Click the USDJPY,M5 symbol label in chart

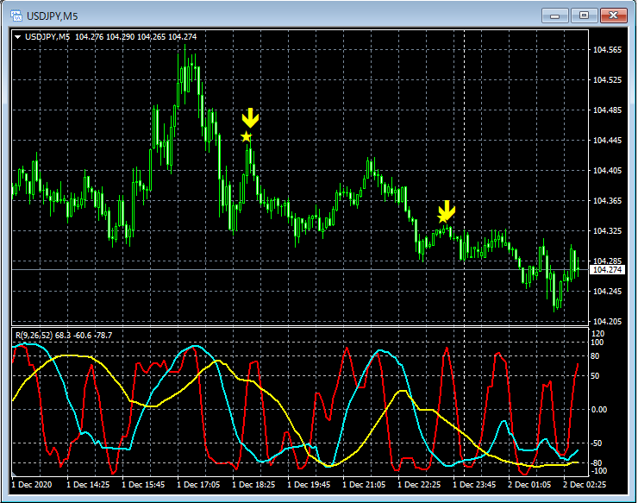[x=47, y=36]
